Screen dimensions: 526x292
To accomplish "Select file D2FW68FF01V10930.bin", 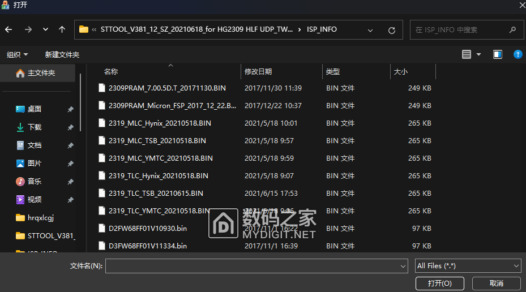I will [148, 228].
